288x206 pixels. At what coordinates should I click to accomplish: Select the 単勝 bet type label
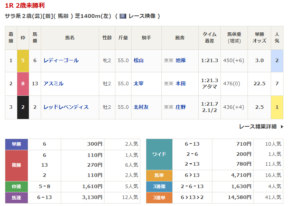point(17,144)
